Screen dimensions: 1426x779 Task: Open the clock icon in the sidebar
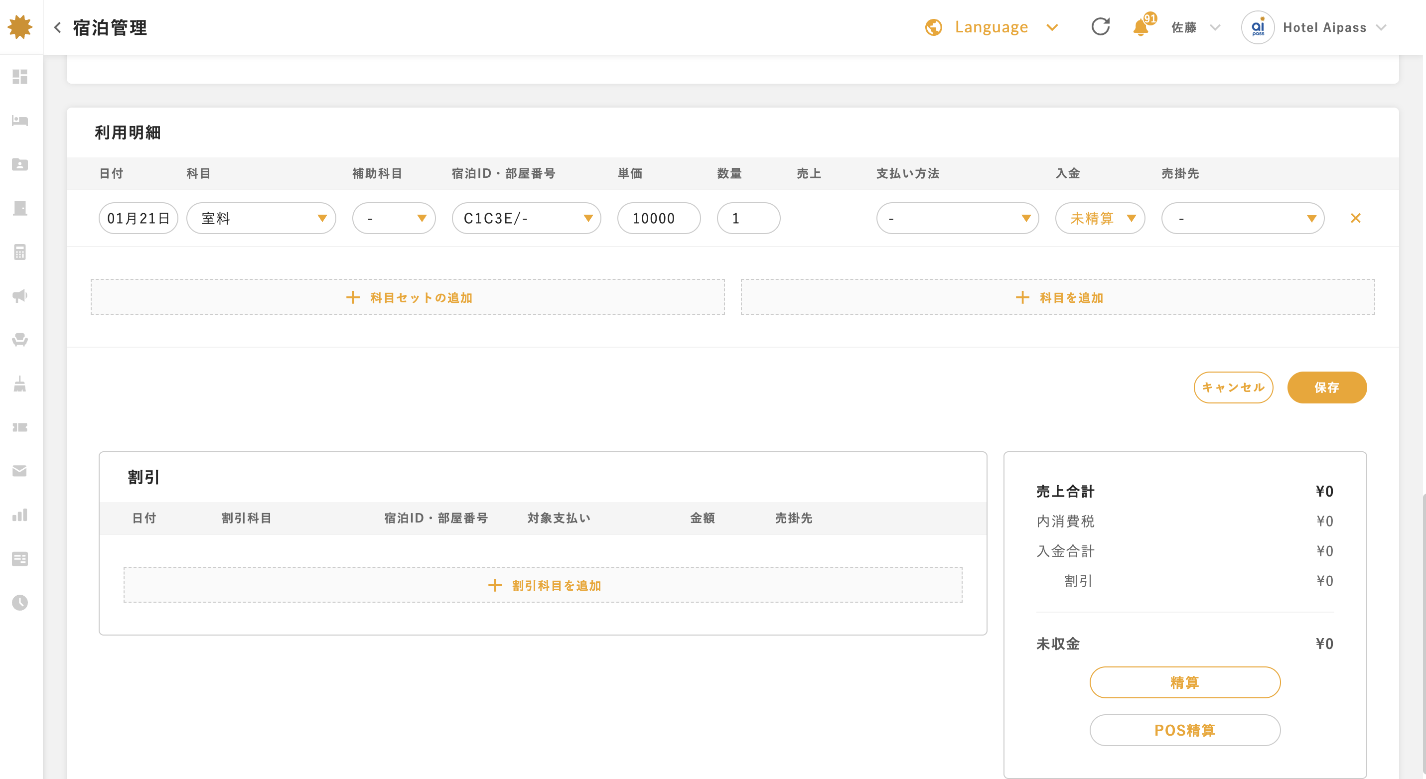(x=20, y=603)
